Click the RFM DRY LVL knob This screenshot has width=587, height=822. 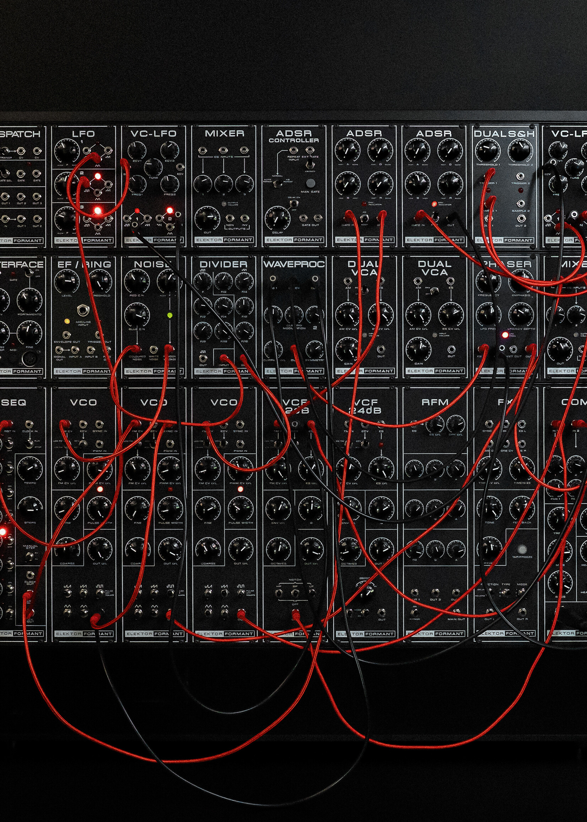[456, 424]
